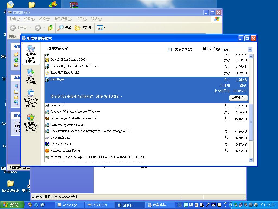Screen dimensions: 278x209
Task: Open the back button history dropdown arrow
Action: pos(30,28)
